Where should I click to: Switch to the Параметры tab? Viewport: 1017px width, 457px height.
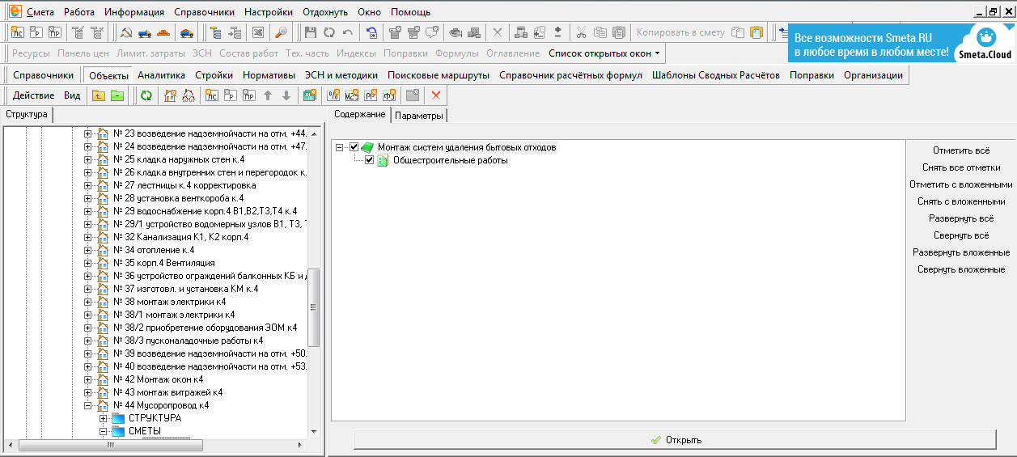click(x=419, y=116)
